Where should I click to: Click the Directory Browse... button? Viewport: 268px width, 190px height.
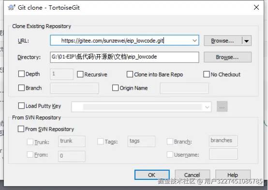coord(227,57)
